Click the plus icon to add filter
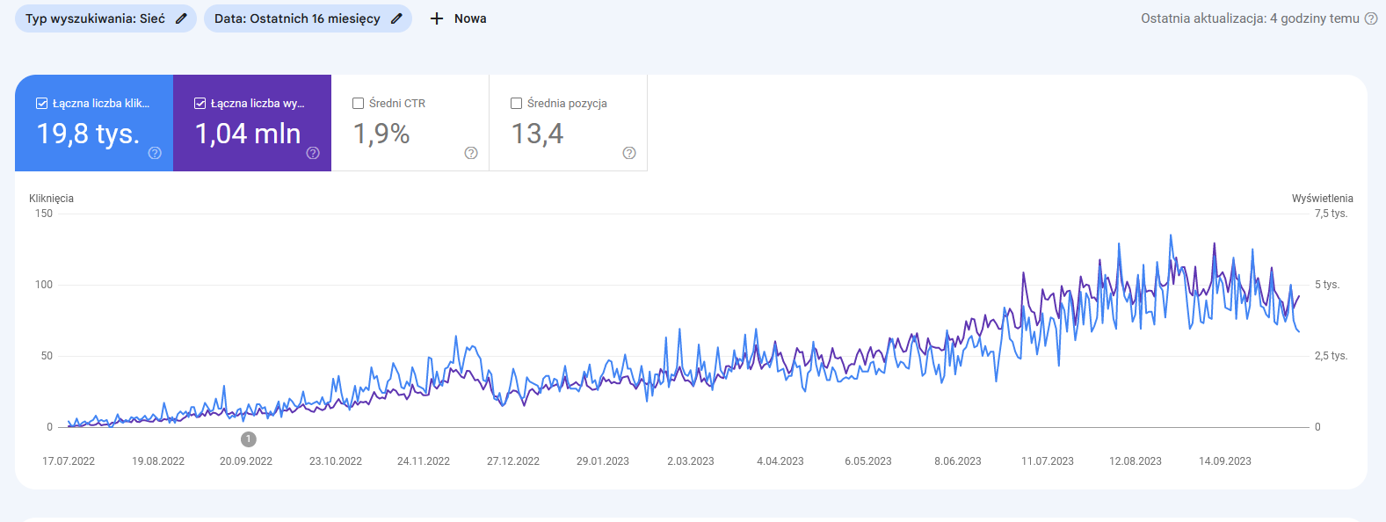 pyautogui.click(x=437, y=18)
